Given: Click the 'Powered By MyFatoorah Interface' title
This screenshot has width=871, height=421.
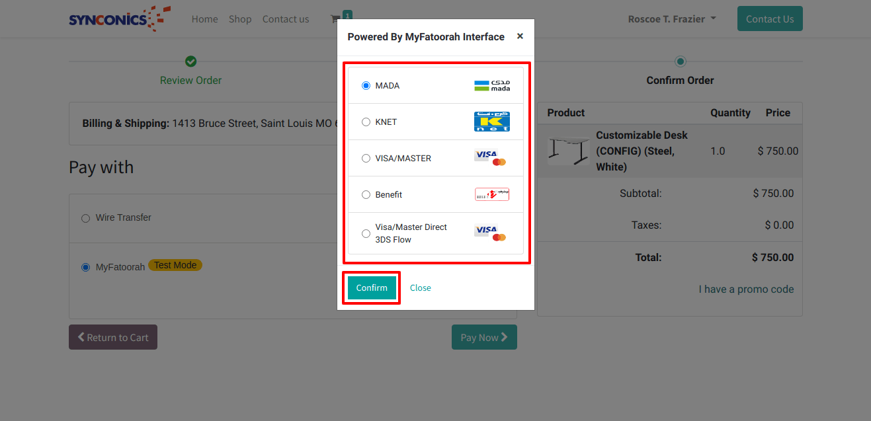Looking at the screenshot, I should coord(426,37).
